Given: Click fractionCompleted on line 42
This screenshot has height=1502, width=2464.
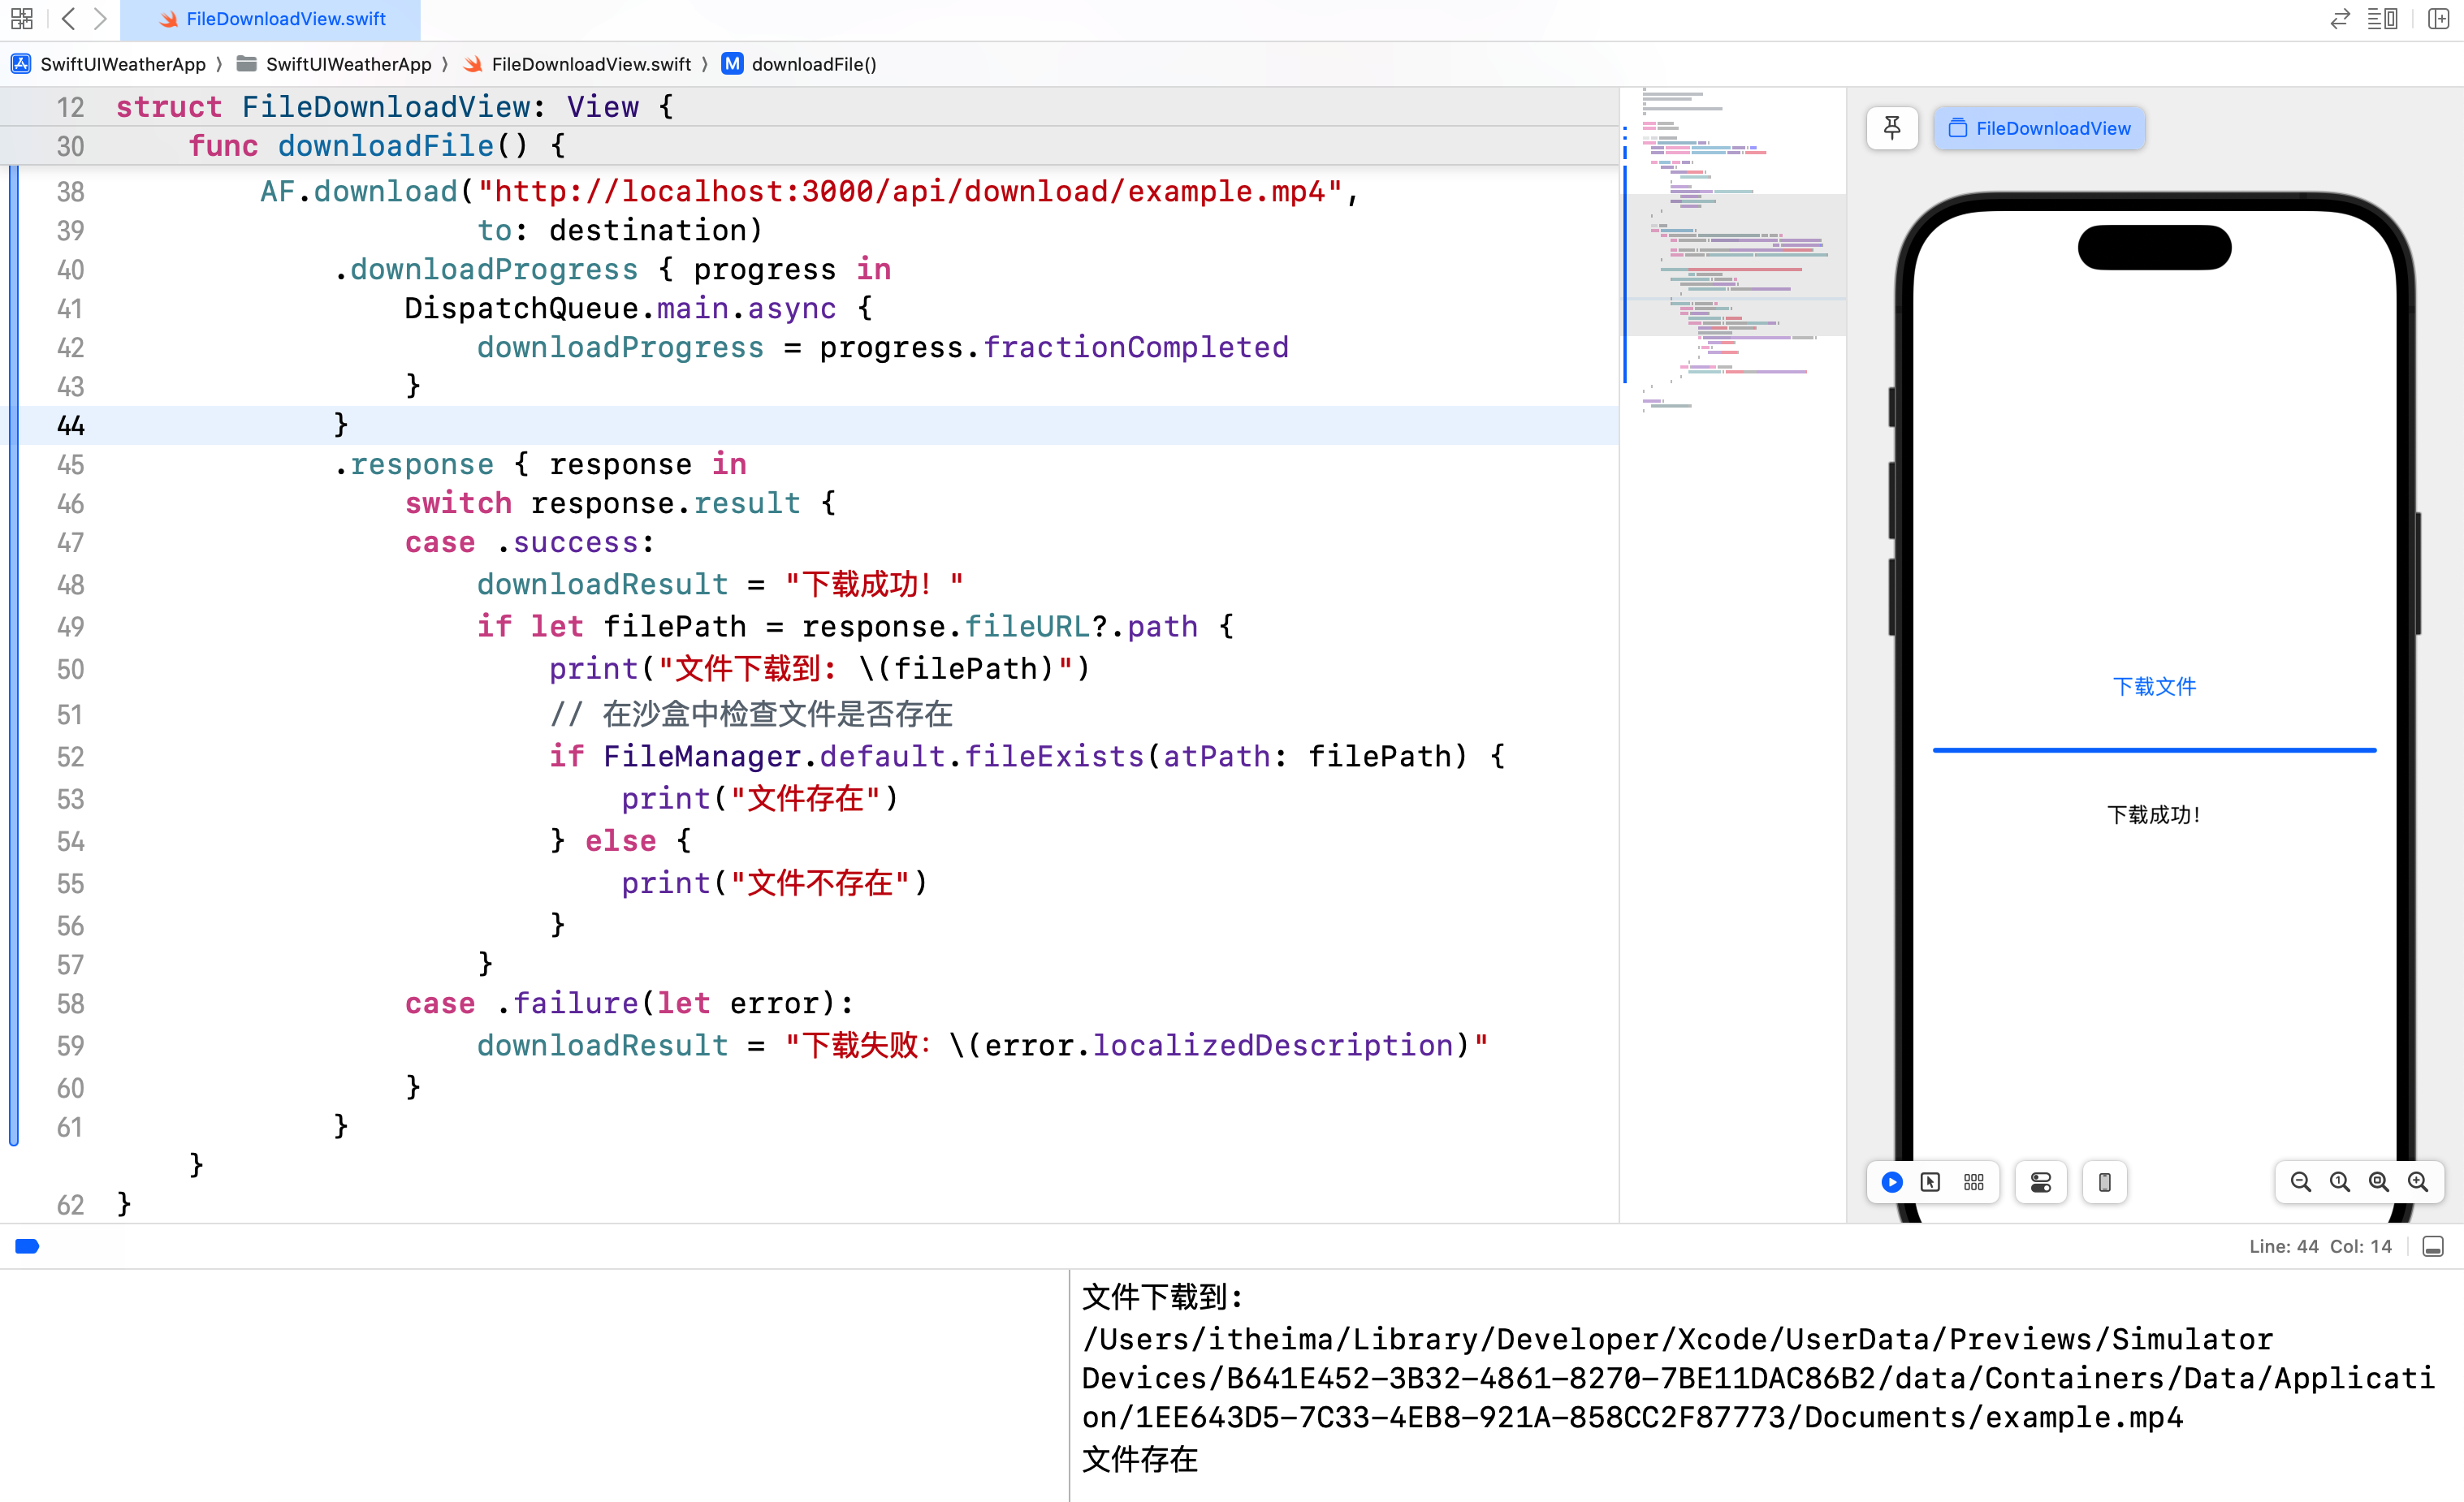Looking at the screenshot, I should coord(1136,347).
